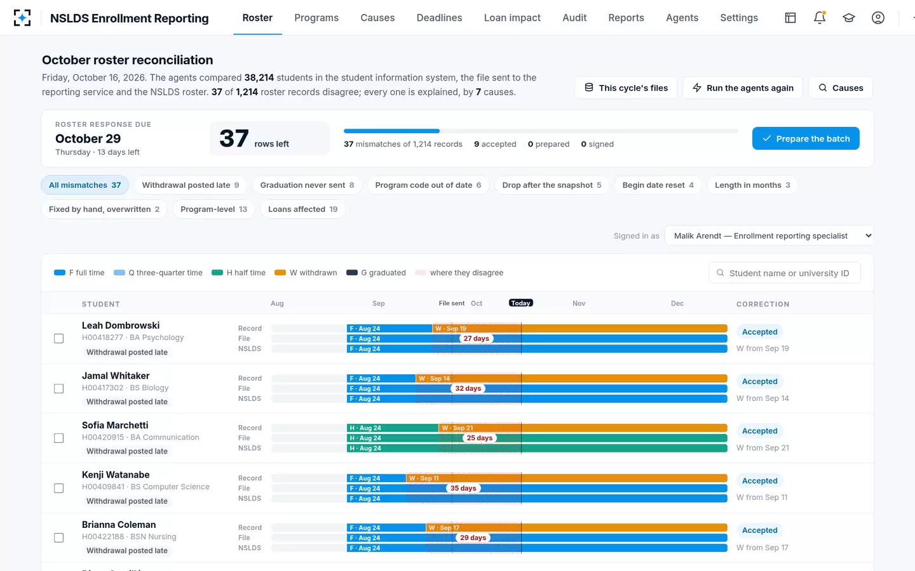Open the user account profile icon
The width and height of the screenshot is (915, 571).
click(878, 18)
